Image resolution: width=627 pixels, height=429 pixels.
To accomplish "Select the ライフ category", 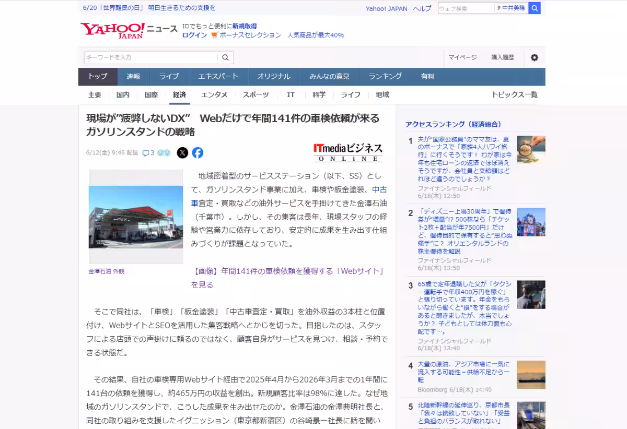I will point(351,95).
